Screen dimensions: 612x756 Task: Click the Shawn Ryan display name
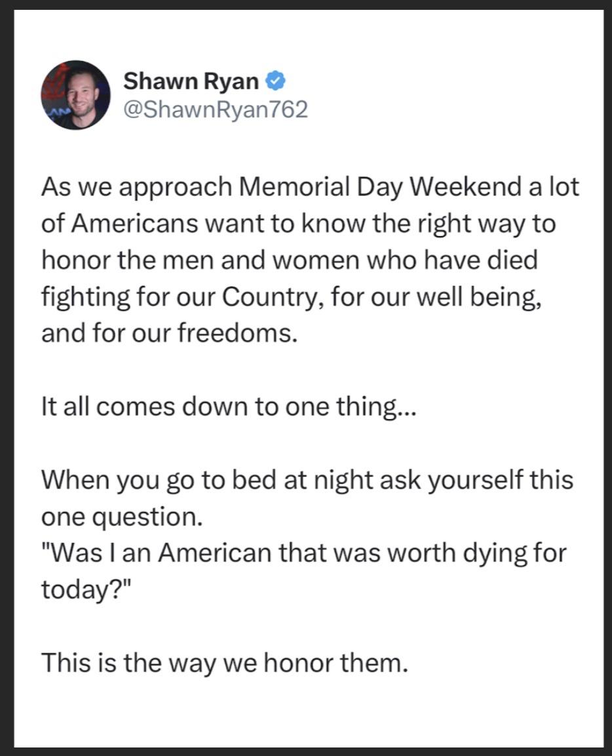tap(191, 81)
